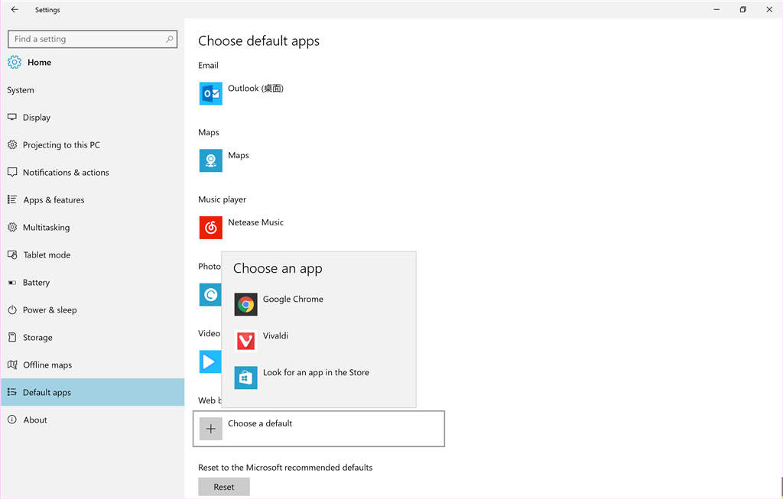Click the Apps & features list icon
The width and height of the screenshot is (783, 499).
pos(12,199)
